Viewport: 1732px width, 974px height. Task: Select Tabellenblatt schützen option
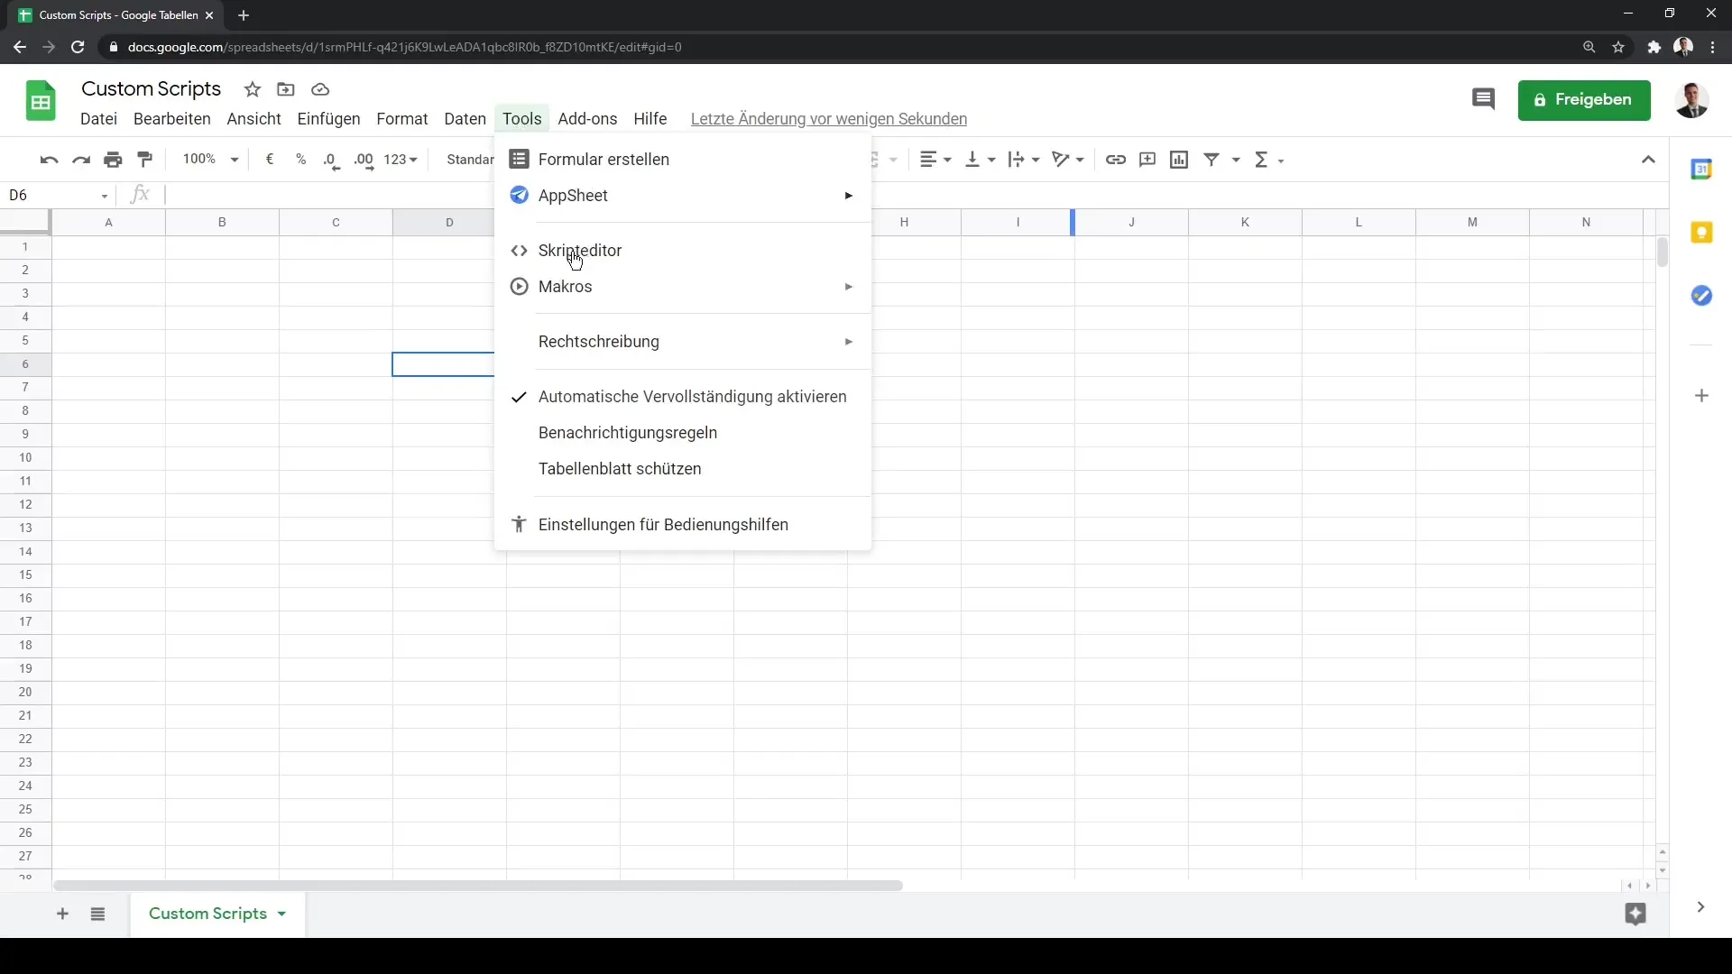pos(620,467)
